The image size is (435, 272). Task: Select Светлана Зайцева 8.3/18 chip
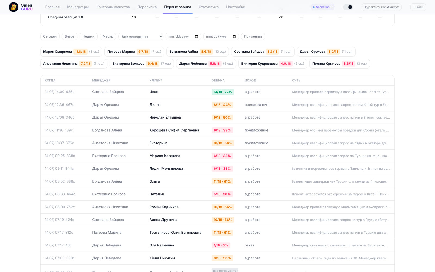click(263, 52)
